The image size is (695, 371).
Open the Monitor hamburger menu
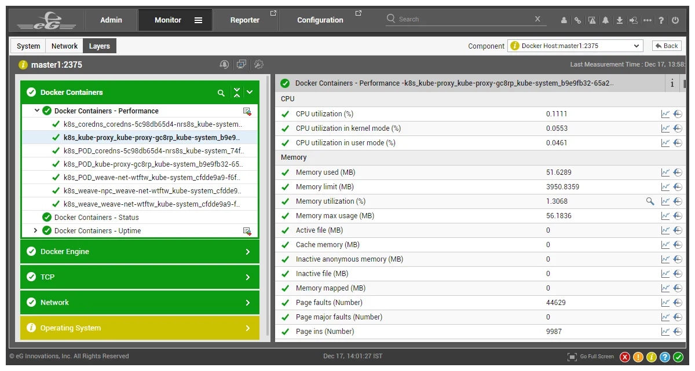(x=199, y=20)
